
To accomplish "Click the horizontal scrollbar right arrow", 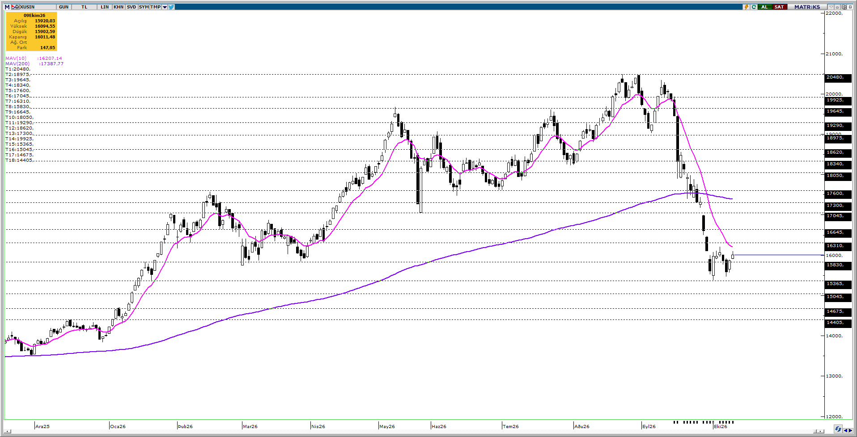I will point(820,431).
